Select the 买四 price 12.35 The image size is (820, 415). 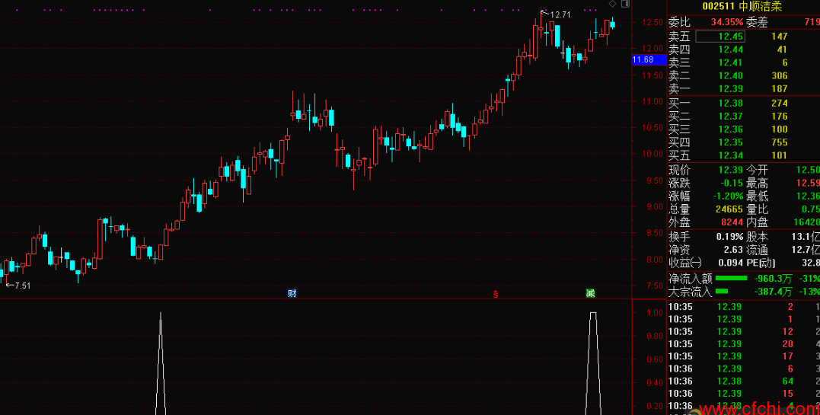[x=731, y=142]
